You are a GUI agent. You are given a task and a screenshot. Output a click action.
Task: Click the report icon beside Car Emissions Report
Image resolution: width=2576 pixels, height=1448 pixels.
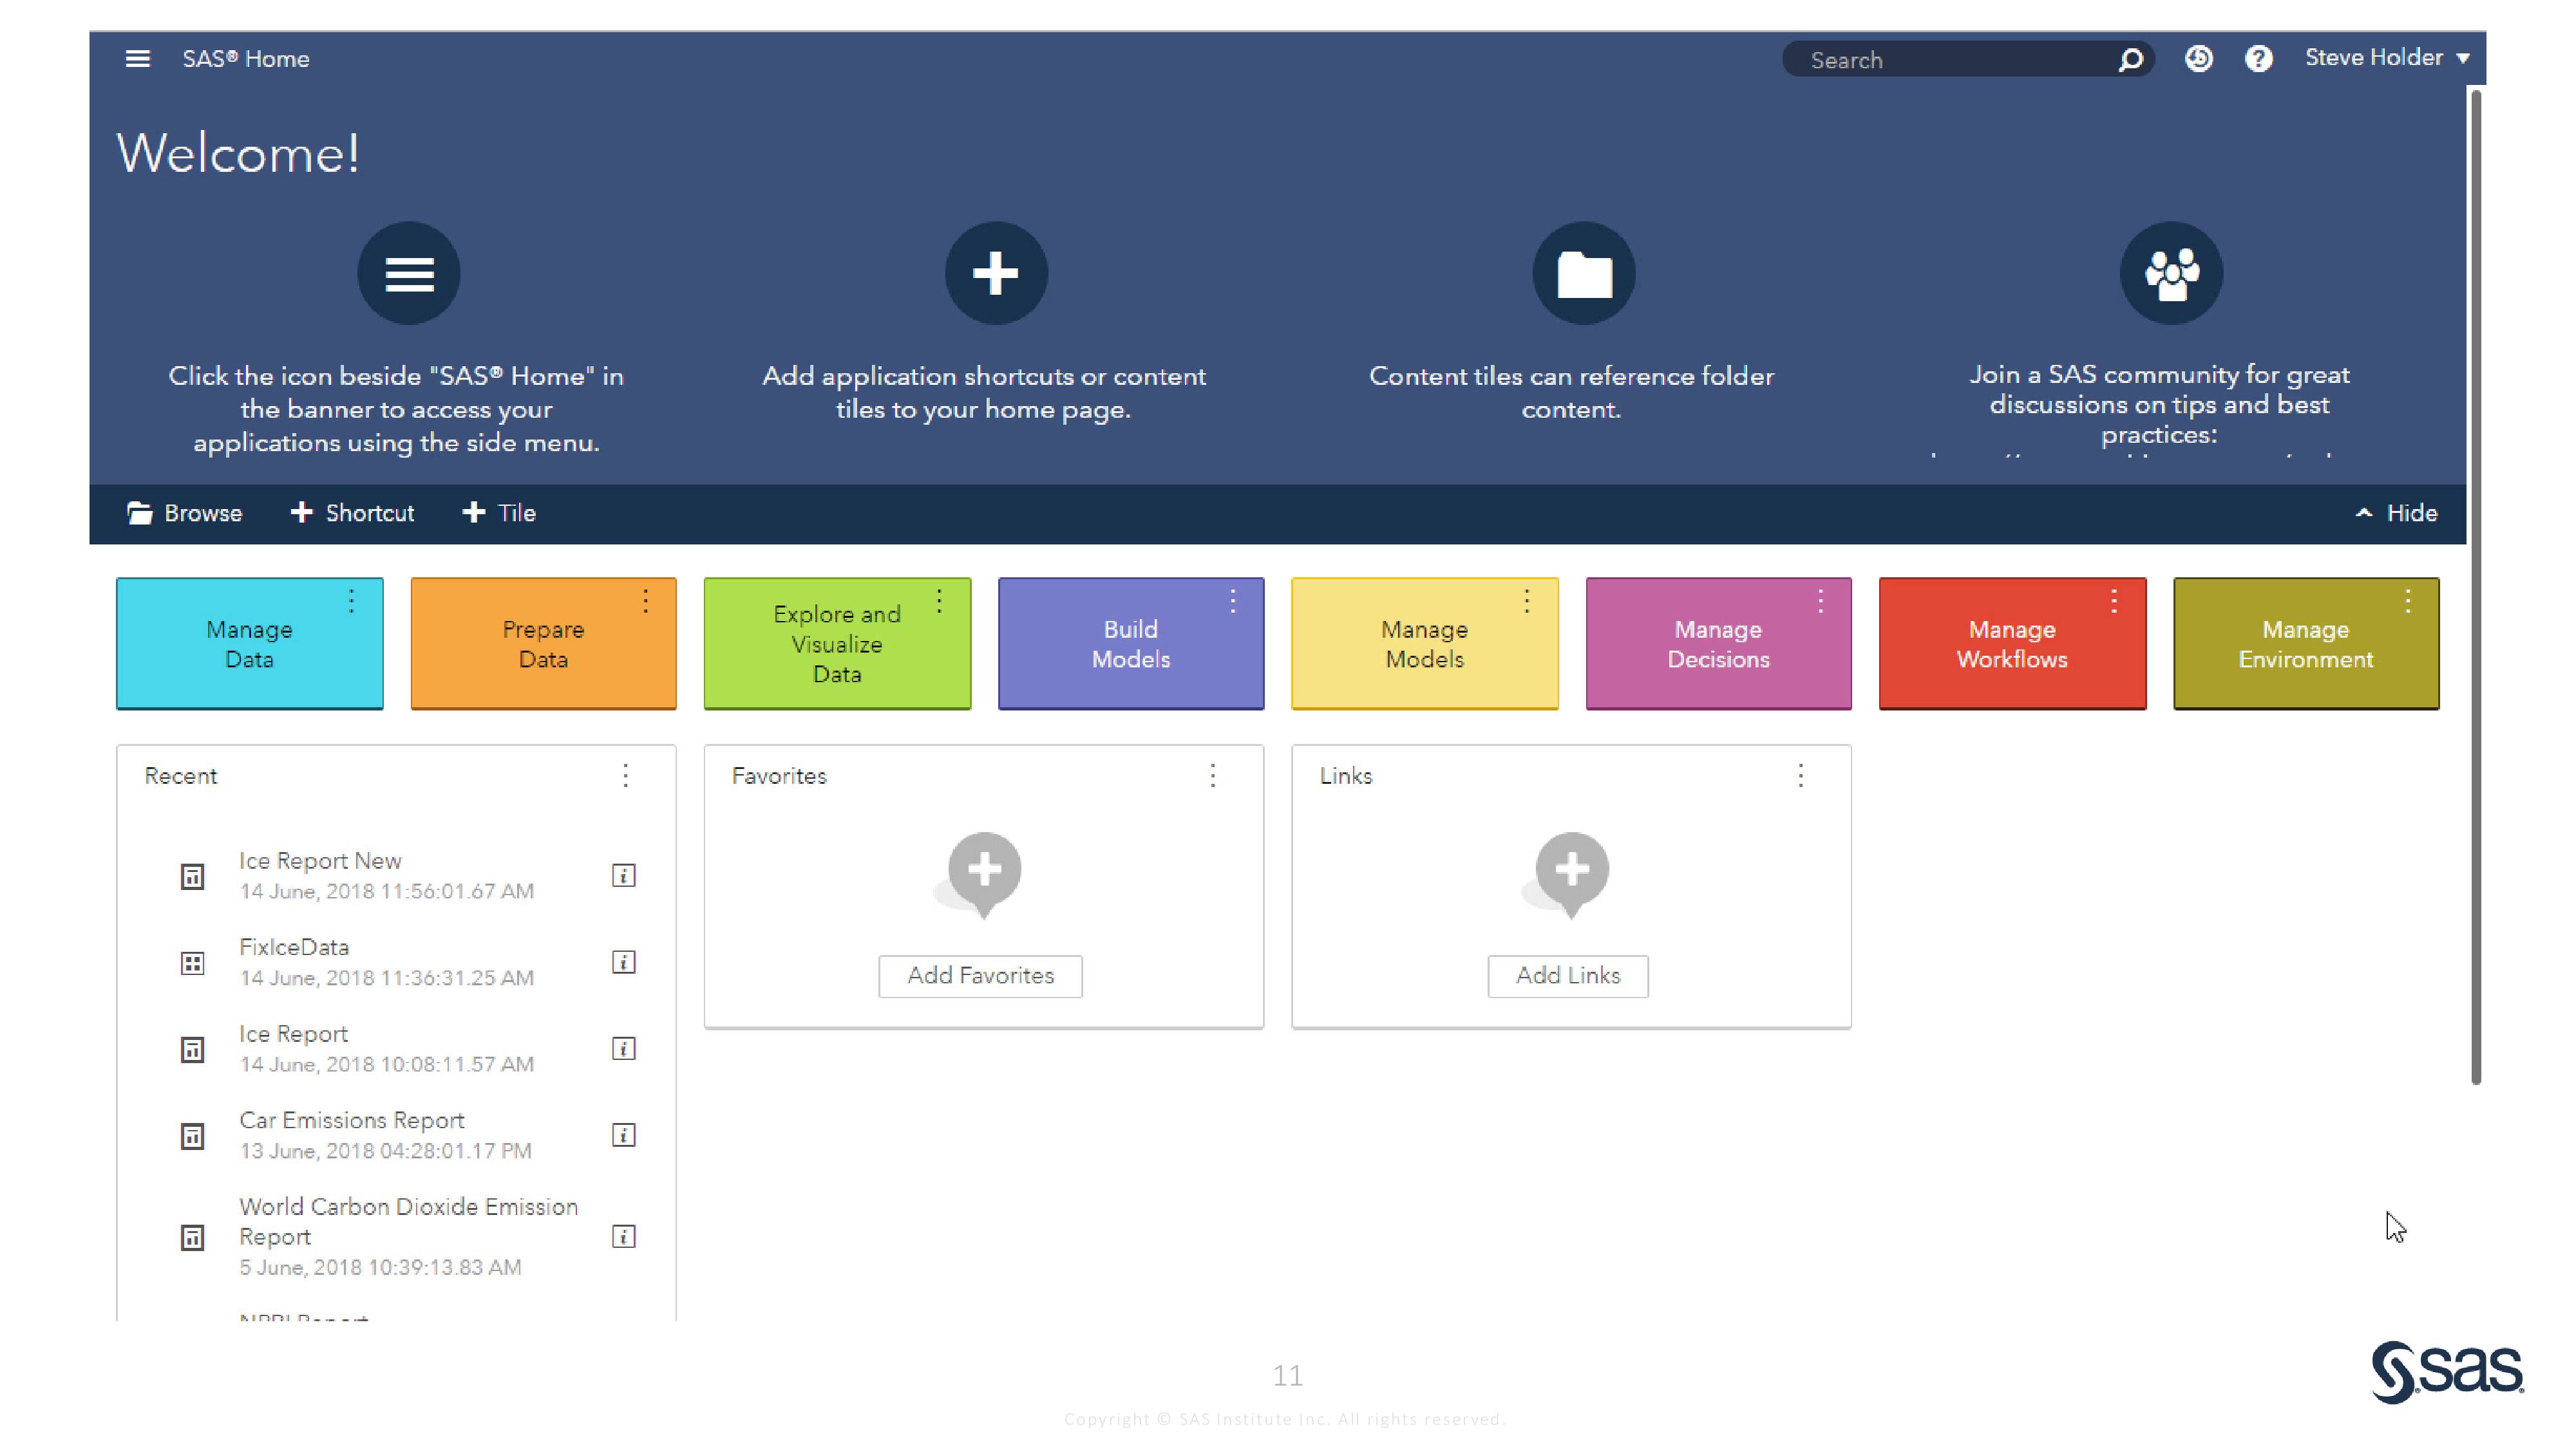[x=192, y=1137]
